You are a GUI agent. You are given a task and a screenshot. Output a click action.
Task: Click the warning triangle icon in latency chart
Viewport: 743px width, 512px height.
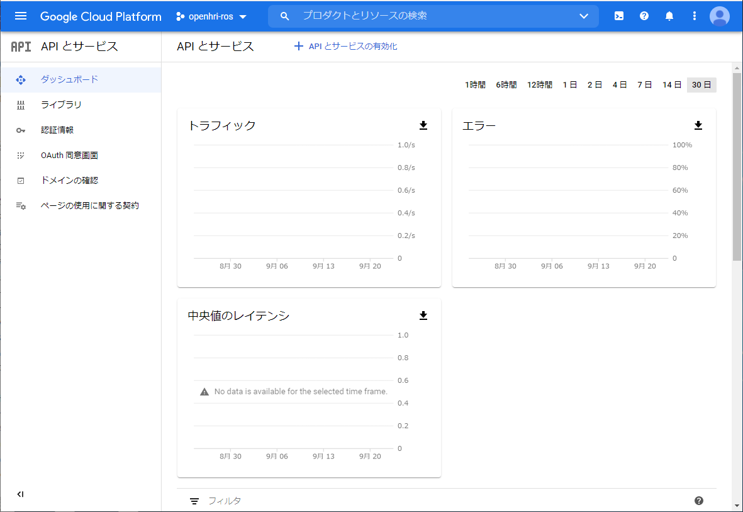(204, 392)
